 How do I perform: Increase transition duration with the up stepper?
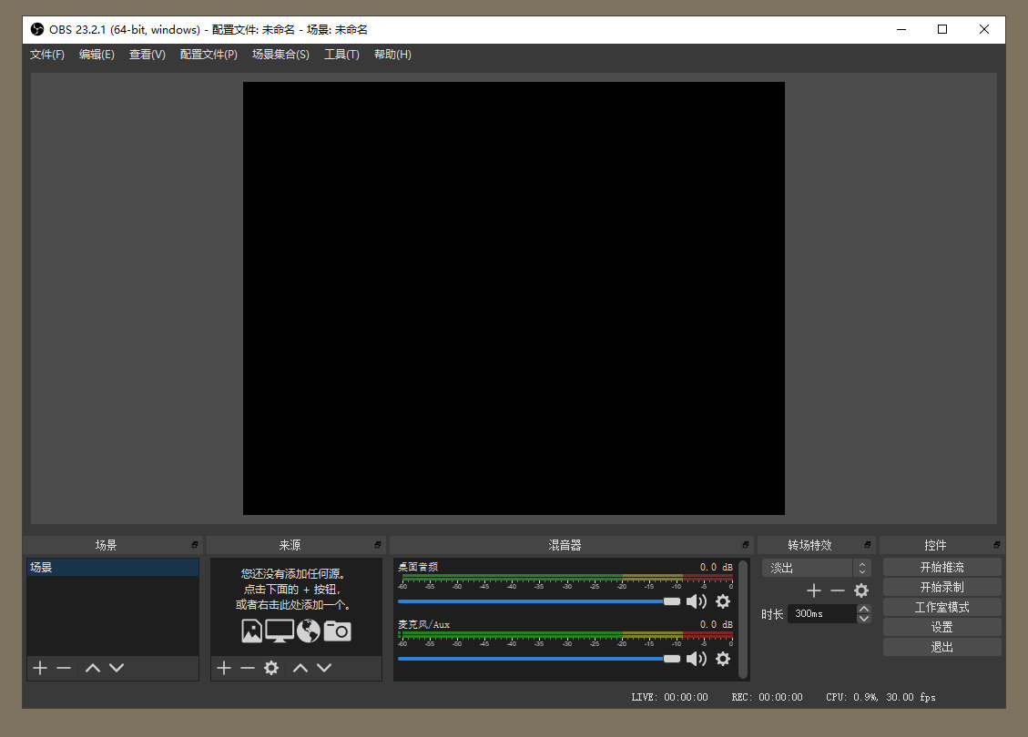864,609
